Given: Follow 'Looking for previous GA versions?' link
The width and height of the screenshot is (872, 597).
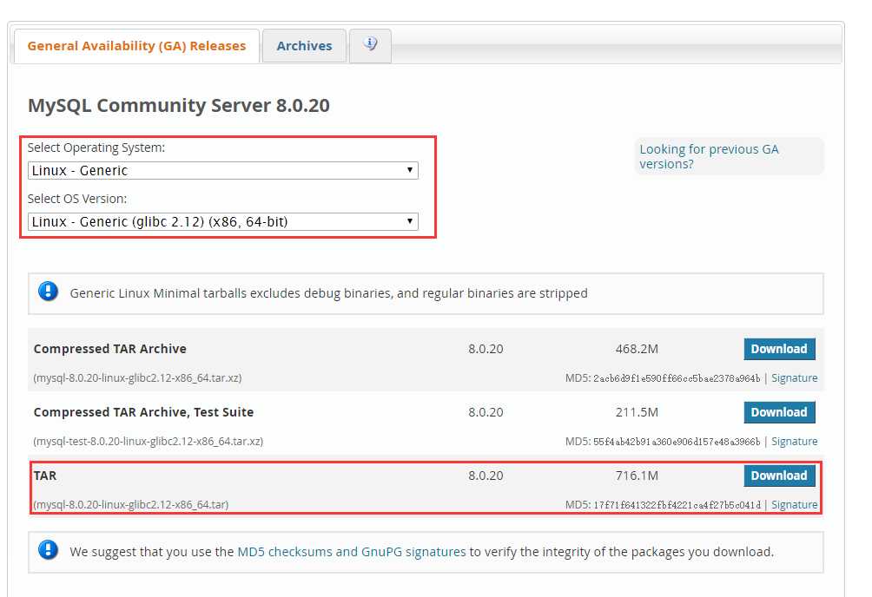Looking at the screenshot, I should [x=709, y=156].
